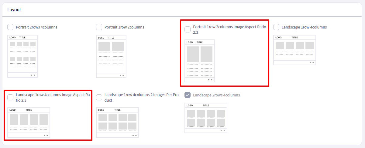
Task: Enable the Landscape 1row 4columns checkbox
Action: click(276, 27)
